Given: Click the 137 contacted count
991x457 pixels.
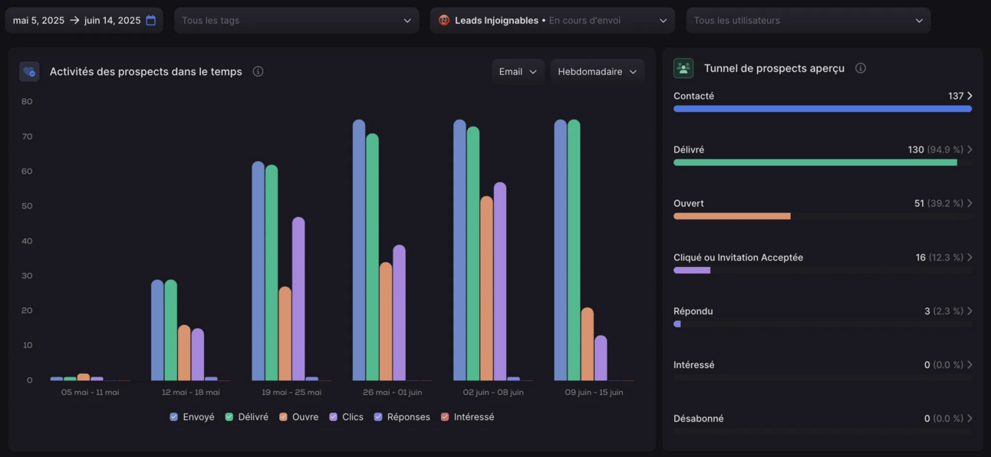Looking at the screenshot, I should click(956, 96).
